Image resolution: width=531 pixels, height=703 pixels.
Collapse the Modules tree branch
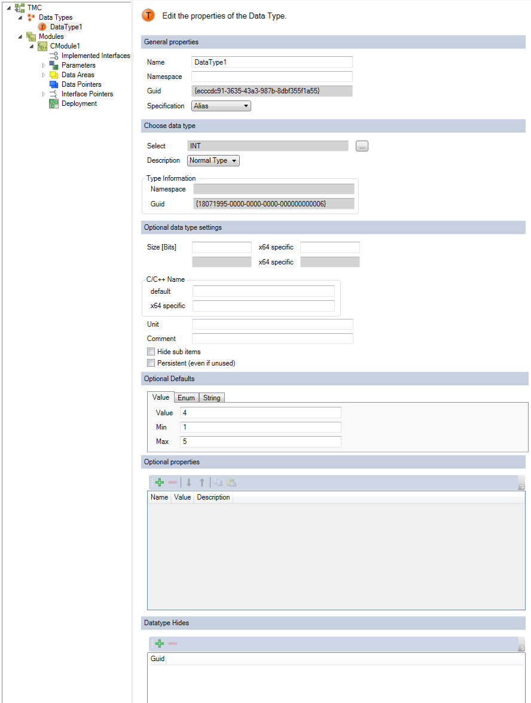click(20, 36)
